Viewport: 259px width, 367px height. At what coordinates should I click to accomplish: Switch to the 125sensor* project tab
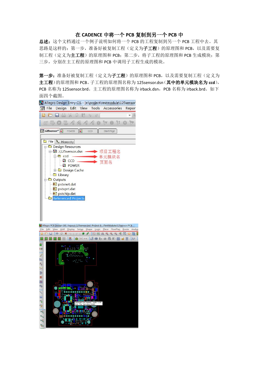pyautogui.click(x=49, y=131)
